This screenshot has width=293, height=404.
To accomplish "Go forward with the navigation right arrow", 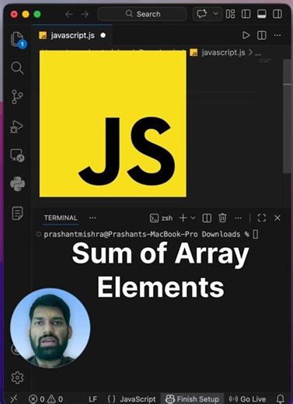I will coord(85,14).
